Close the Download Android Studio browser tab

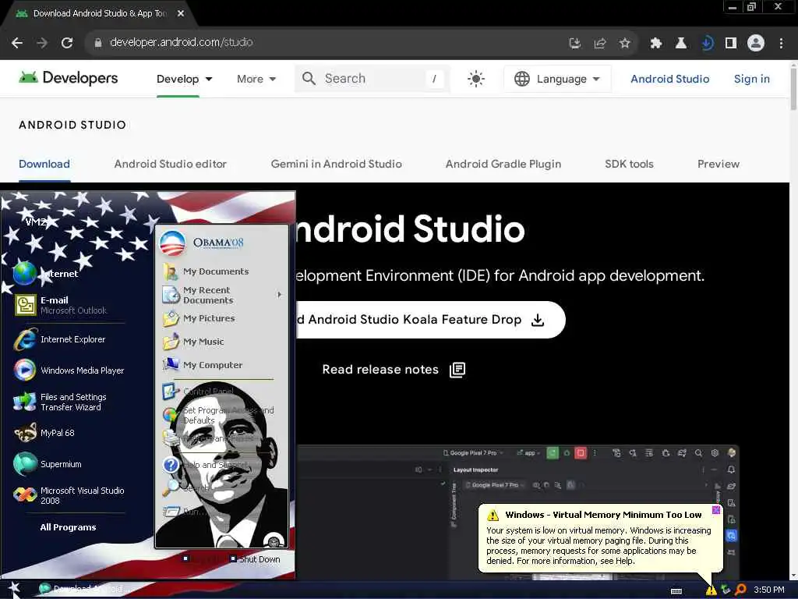pos(181,13)
